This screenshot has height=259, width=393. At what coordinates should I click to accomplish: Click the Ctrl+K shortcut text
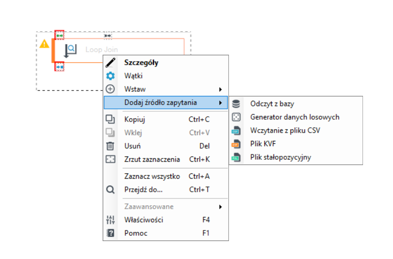(199, 159)
